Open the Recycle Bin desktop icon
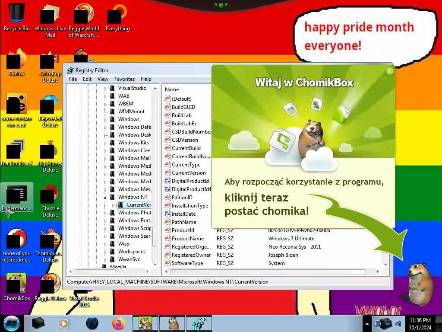This screenshot has height=332, width=442. pyautogui.click(x=17, y=17)
